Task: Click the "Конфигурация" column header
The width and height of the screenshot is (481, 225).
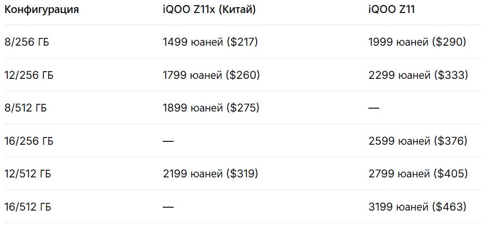Action: [x=41, y=10]
